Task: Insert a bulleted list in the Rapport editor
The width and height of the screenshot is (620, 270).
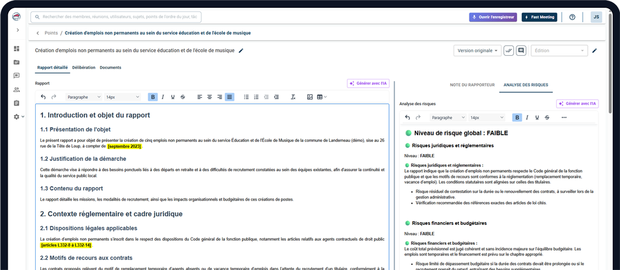Action: pyautogui.click(x=246, y=97)
